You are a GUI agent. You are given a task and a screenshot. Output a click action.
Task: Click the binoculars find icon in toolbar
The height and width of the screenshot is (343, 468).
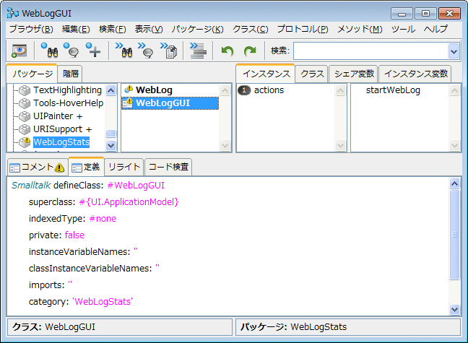pos(49,51)
